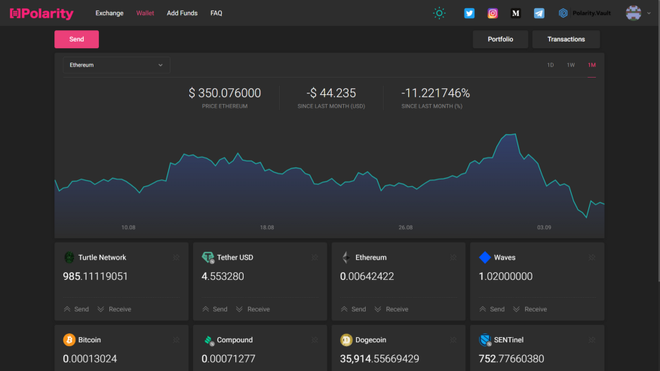
Task: Go to the Add Funds page
Action: (x=182, y=13)
